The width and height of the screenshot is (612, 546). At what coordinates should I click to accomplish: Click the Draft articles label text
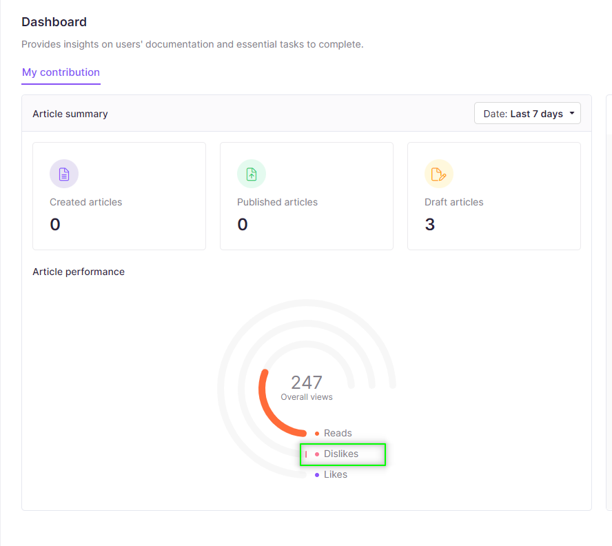pos(453,202)
